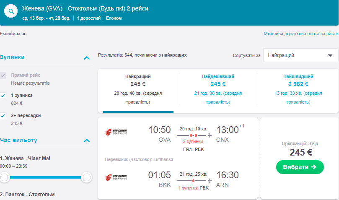Click the left departure time slider handle
The height and width of the screenshot is (200, 339).
tap(4, 177)
